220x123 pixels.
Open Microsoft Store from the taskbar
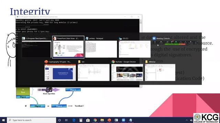coord(88,120)
